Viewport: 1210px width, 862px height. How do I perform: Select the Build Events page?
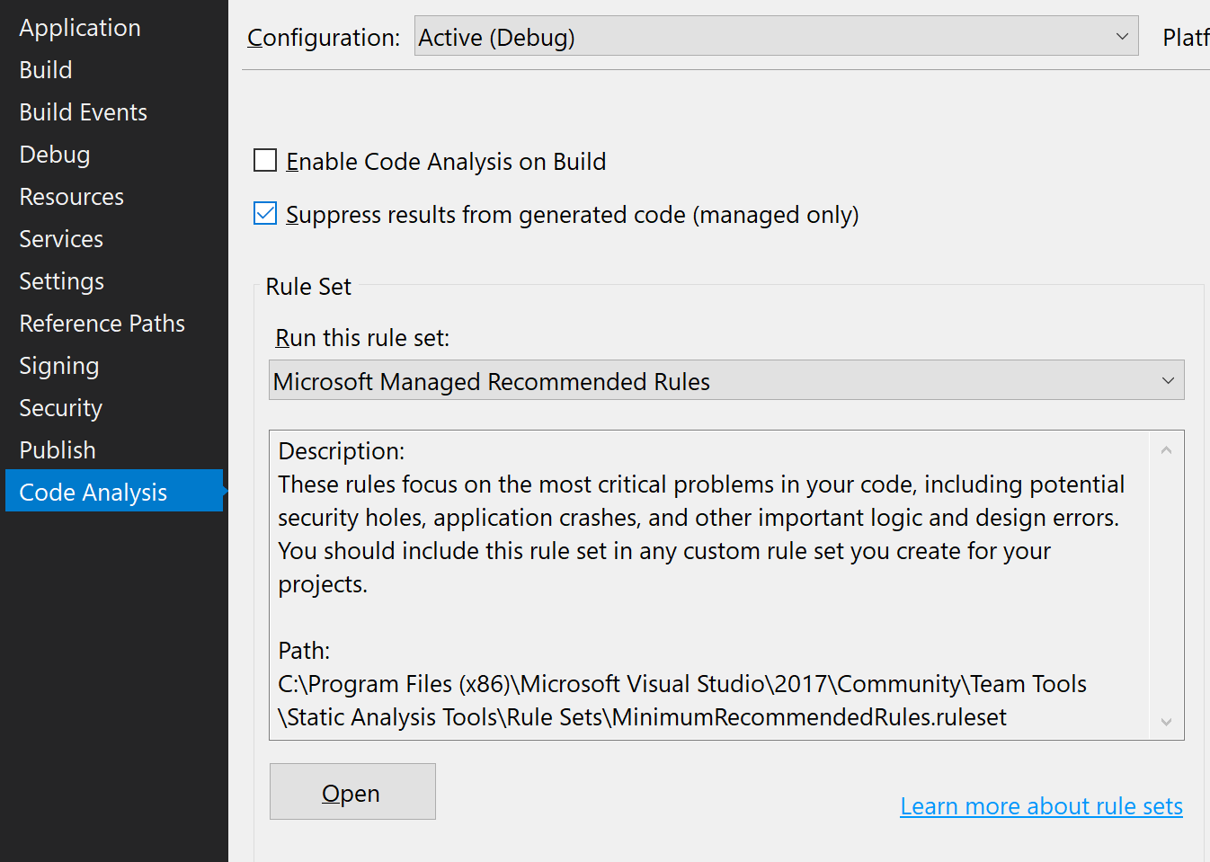pyautogui.click(x=83, y=111)
